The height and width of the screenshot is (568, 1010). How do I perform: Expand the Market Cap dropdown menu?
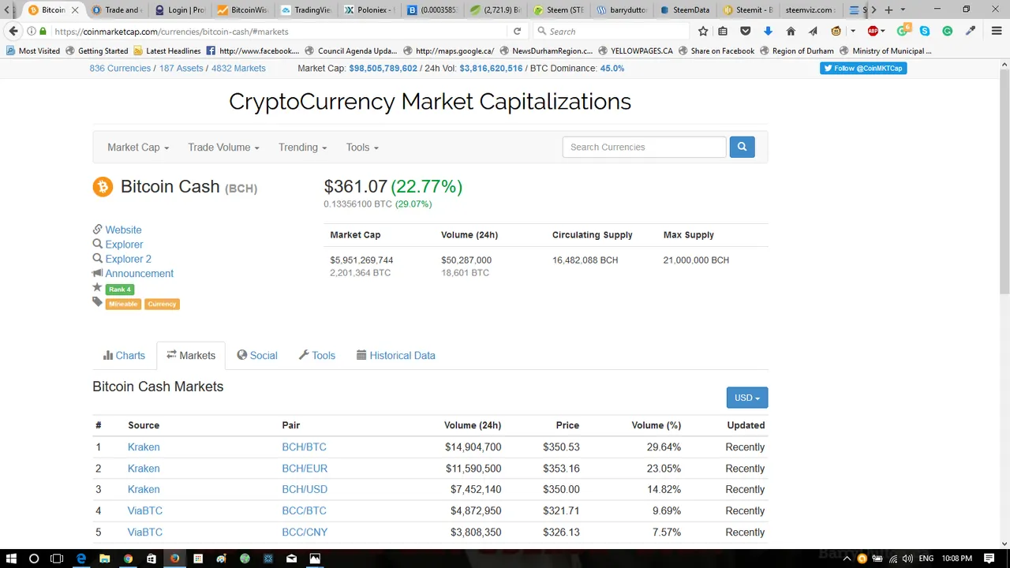click(138, 148)
